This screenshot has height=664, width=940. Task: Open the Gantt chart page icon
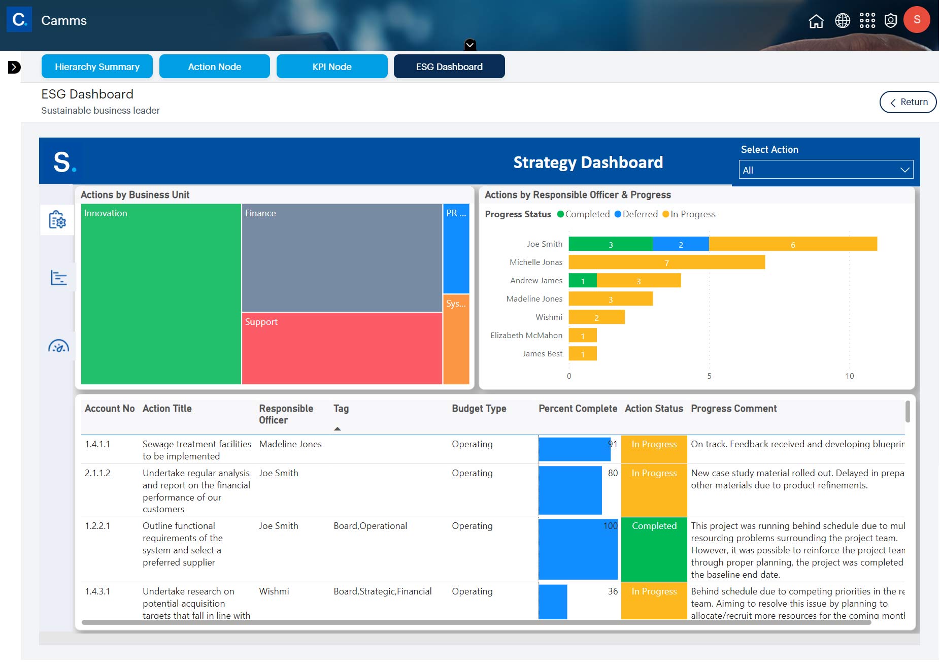click(58, 278)
